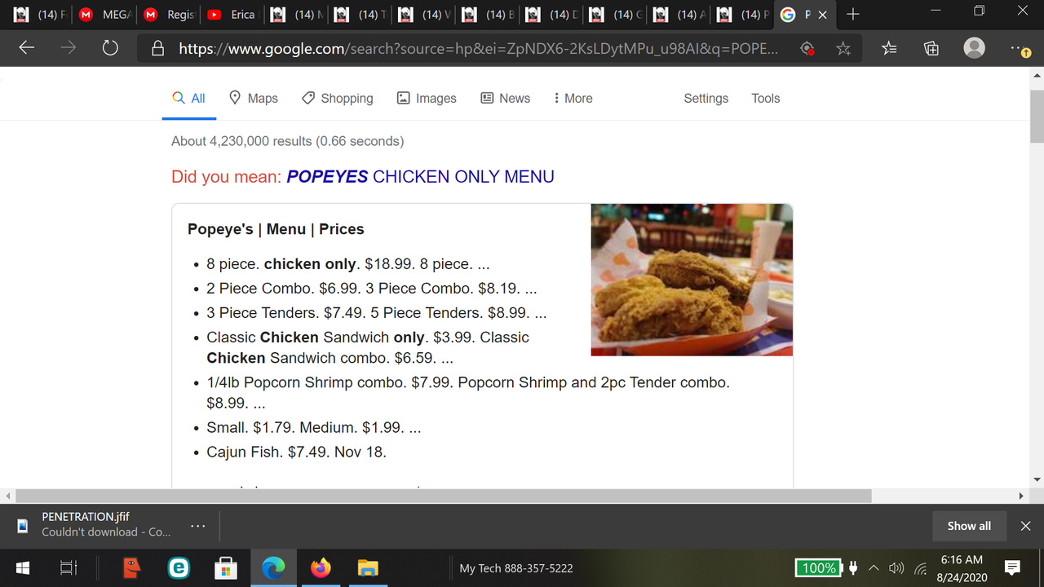Open options for the PENETRATION.jfif download
Screen dimensions: 1044x587
tap(197, 526)
